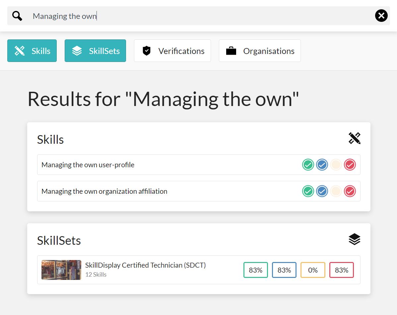Image resolution: width=397 pixels, height=315 pixels.
Task: Click the 'Skills' card heading
Action: click(50, 139)
